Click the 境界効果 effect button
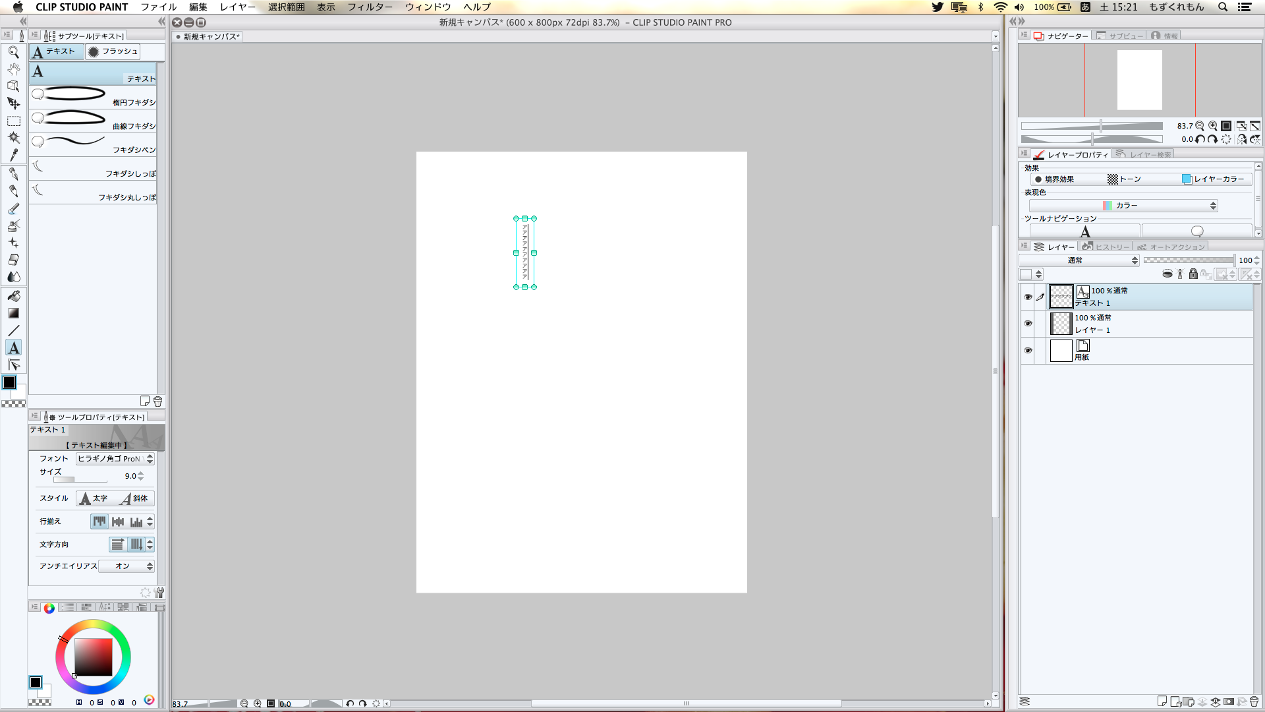This screenshot has height=712, width=1265. (1054, 179)
